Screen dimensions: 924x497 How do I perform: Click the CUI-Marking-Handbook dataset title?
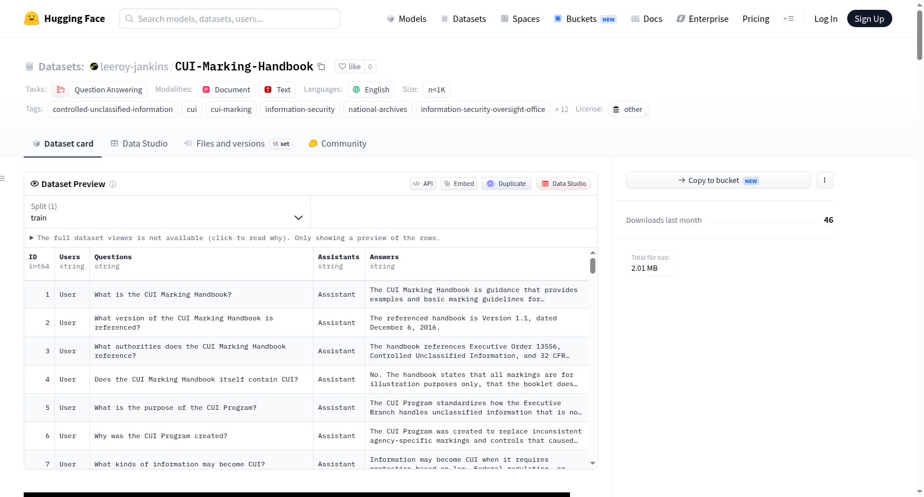coord(244,66)
